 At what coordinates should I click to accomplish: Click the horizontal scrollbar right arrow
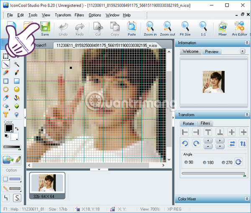(163, 165)
